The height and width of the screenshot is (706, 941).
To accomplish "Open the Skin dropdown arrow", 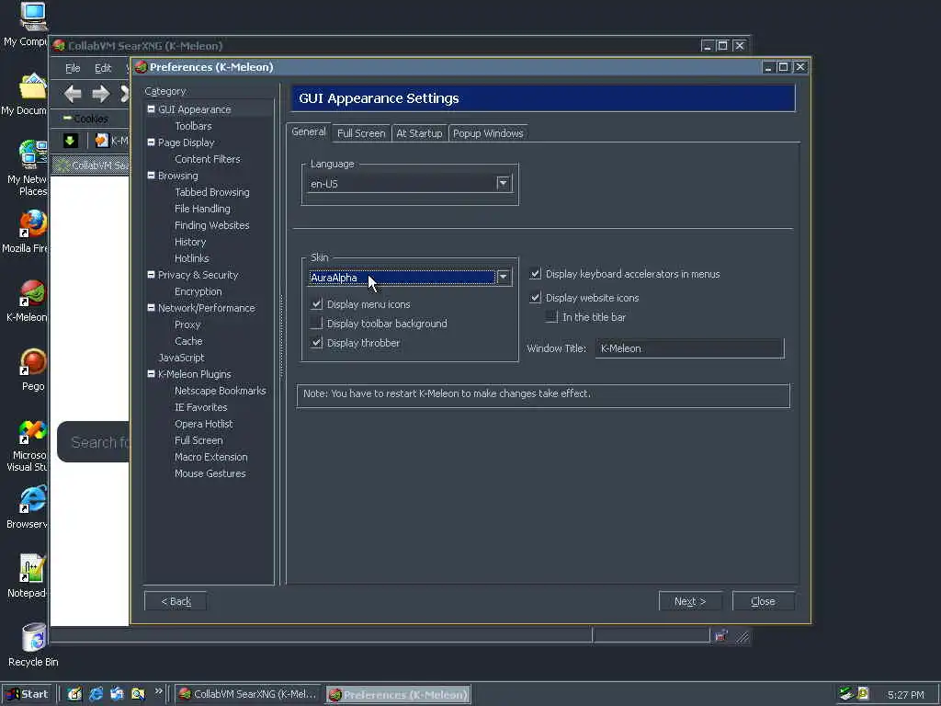I will click(x=503, y=277).
